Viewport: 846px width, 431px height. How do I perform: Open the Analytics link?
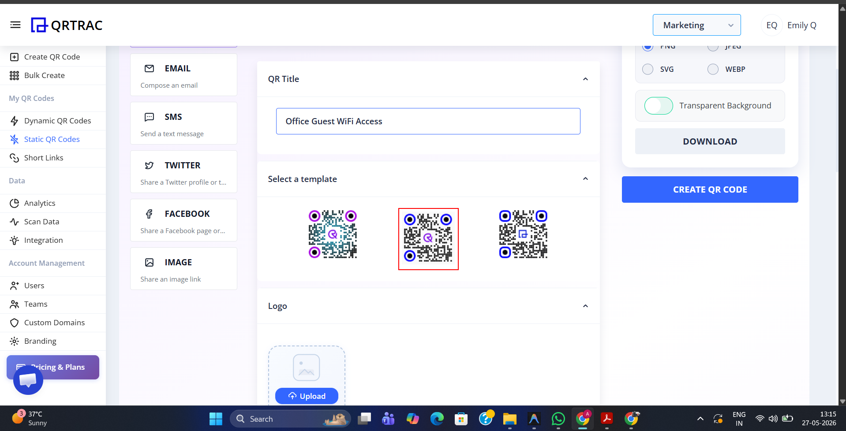point(40,203)
